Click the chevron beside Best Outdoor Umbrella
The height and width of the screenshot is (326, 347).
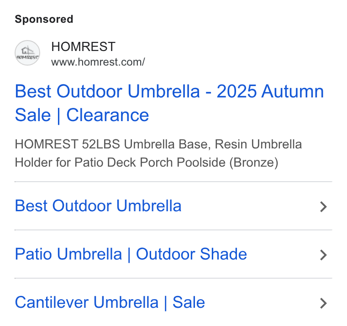pyautogui.click(x=323, y=207)
